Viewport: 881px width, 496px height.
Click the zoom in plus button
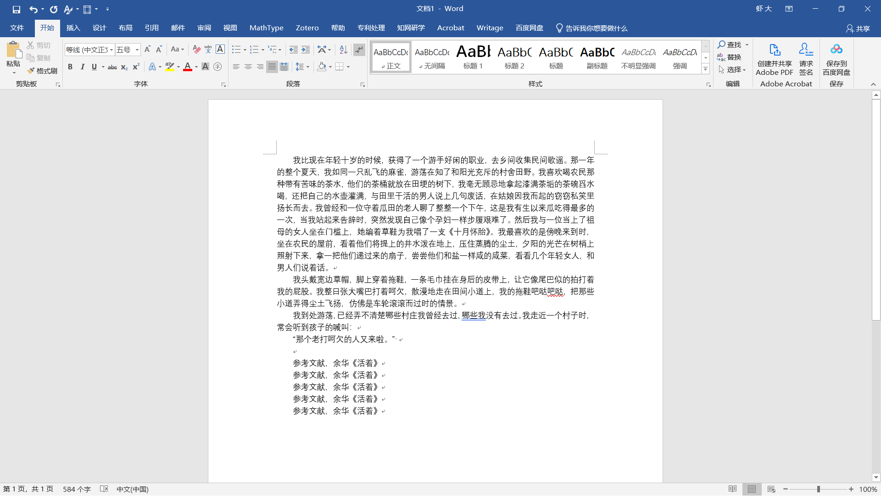pyautogui.click(x=851, y=489)
